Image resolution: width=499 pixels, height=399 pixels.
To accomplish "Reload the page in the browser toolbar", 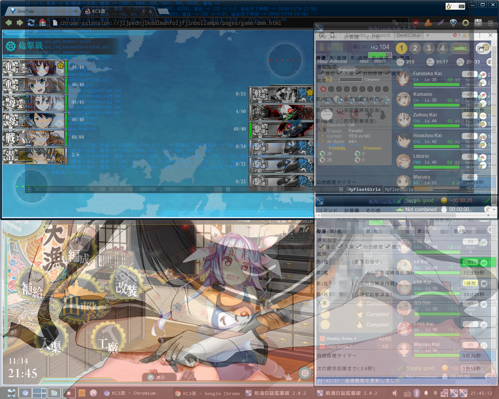I will click(31, 23).
